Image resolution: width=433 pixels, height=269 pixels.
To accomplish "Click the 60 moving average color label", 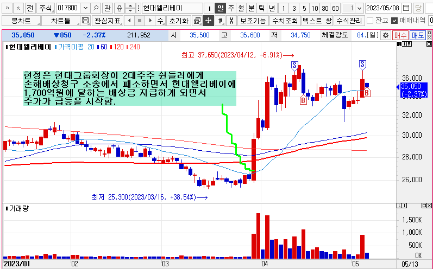I will [104, 47].
